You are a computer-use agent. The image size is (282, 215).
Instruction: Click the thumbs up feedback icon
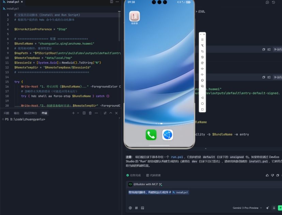(x=267, y=175)
